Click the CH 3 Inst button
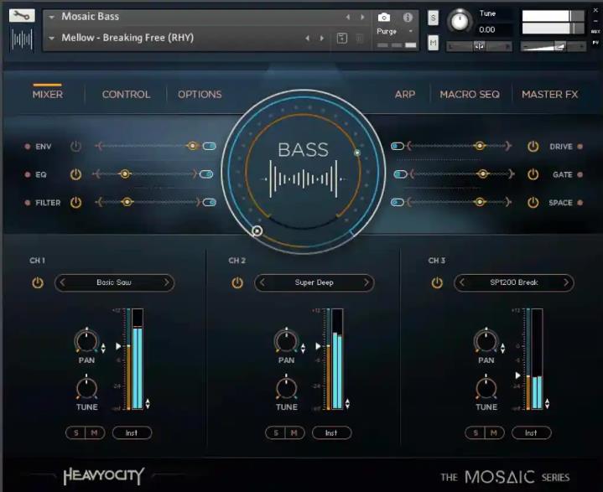Screen dimensions: 603x492 [531, 432]
